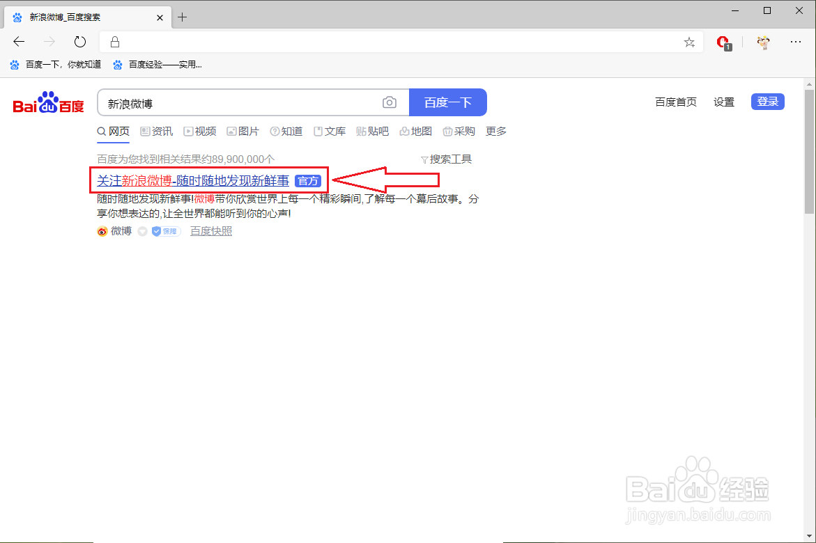Click the scrollbar down arrow

[x=809, y=535]
